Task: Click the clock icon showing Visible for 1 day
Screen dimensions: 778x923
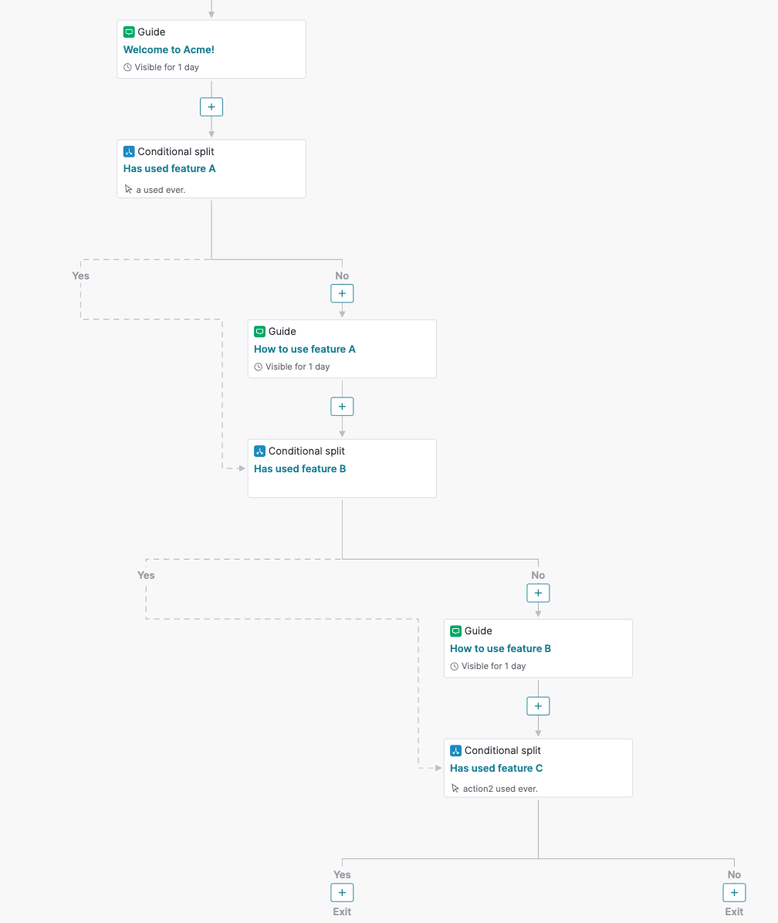Action: (127, 67)
